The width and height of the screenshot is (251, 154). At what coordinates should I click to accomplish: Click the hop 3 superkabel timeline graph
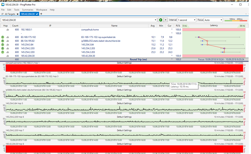pos(124,81)
